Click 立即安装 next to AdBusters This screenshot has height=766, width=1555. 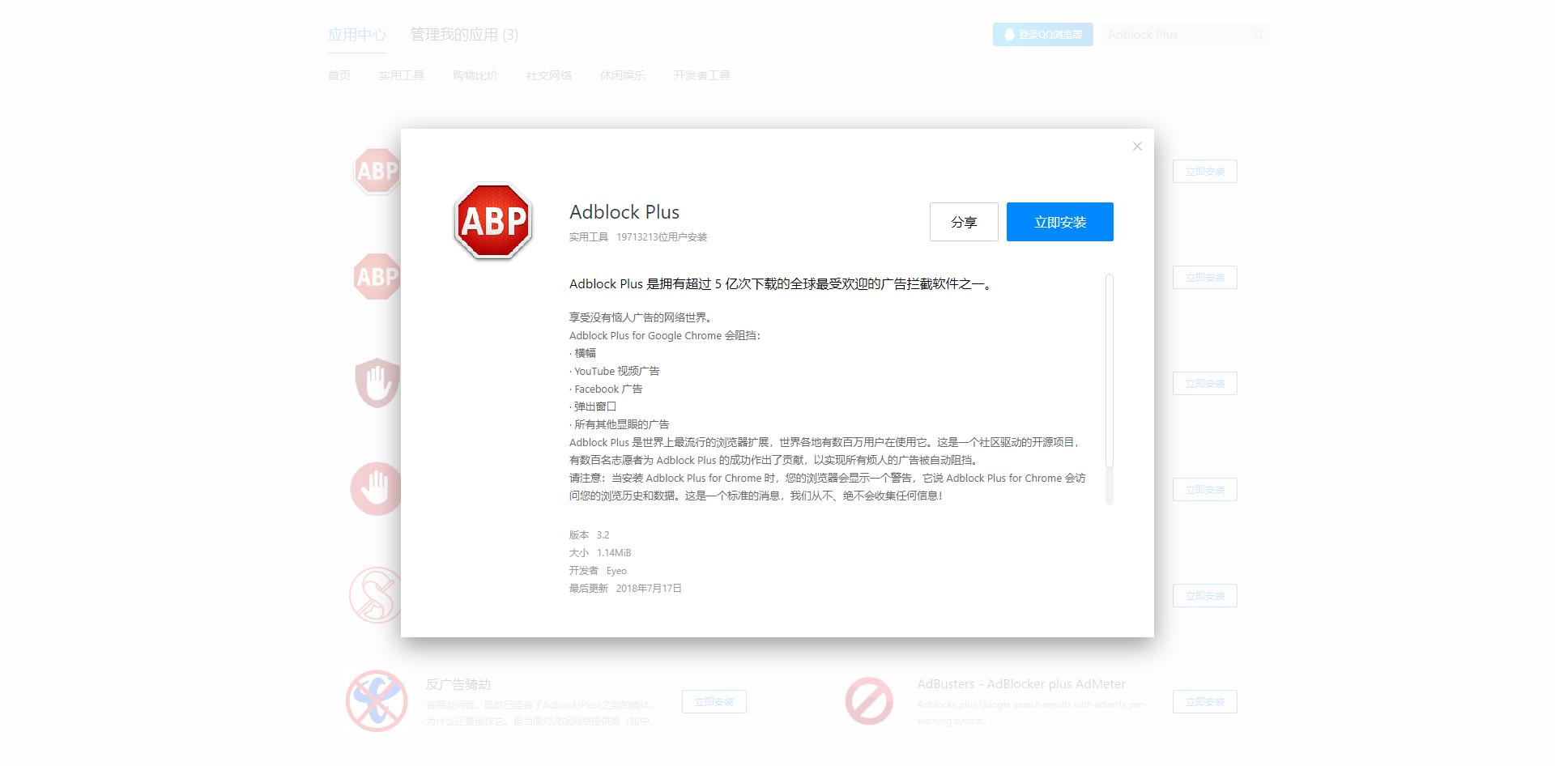[x=1204, y=701]
